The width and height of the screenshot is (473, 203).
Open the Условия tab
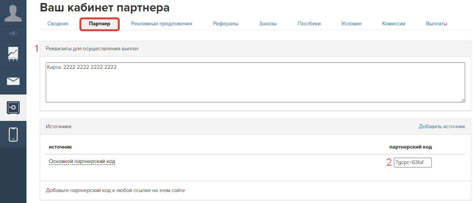(351, 24)
